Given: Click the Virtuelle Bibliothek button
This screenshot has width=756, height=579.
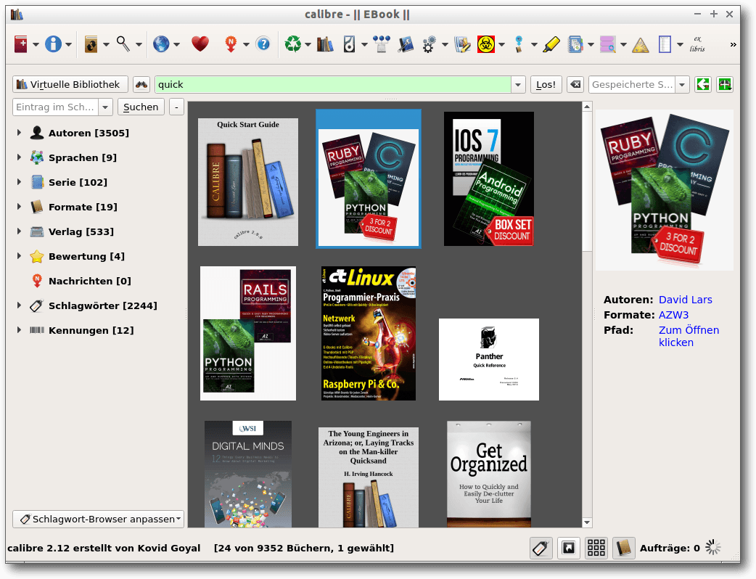Looking at the screenshot, I should pyautogui.click(x=70, y=84).
